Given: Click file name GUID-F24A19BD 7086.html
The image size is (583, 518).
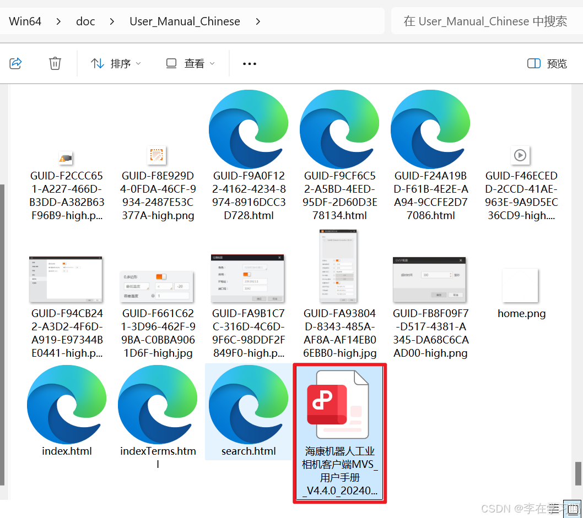Looking at the screenshot, I should (430, 195).
